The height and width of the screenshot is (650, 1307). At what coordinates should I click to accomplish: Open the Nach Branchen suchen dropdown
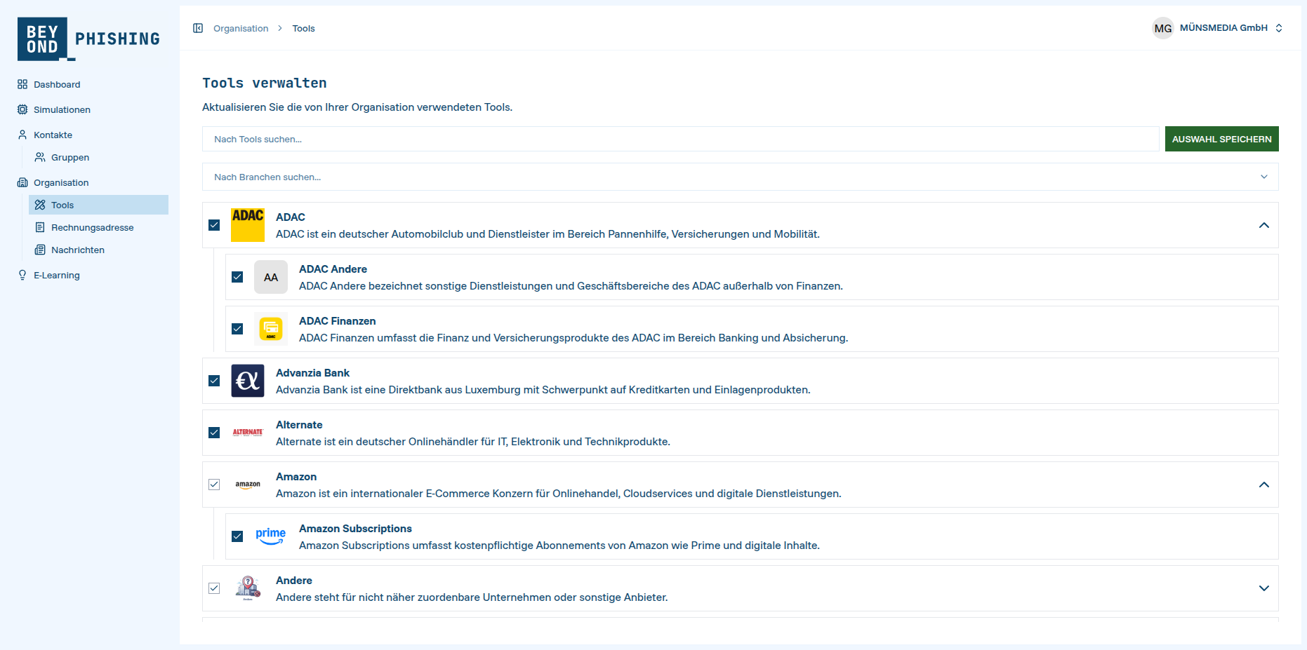coord(741,177)
